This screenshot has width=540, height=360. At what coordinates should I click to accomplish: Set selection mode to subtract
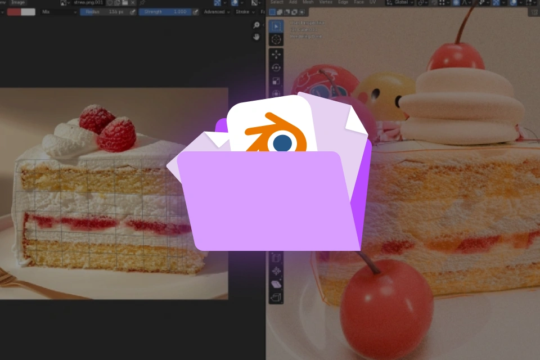[287, 12]
